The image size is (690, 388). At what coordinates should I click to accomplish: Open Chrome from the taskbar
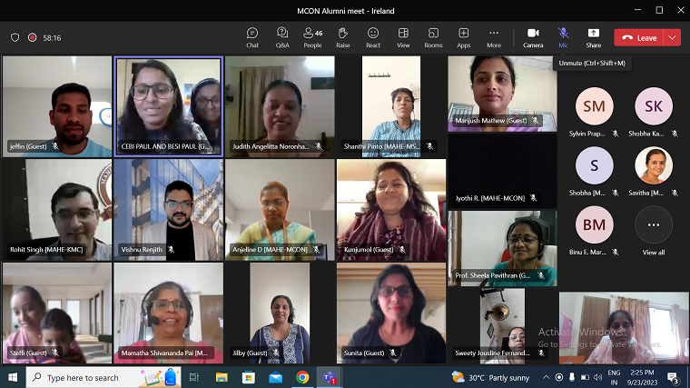pyautogui.click(x=302, y=377)
